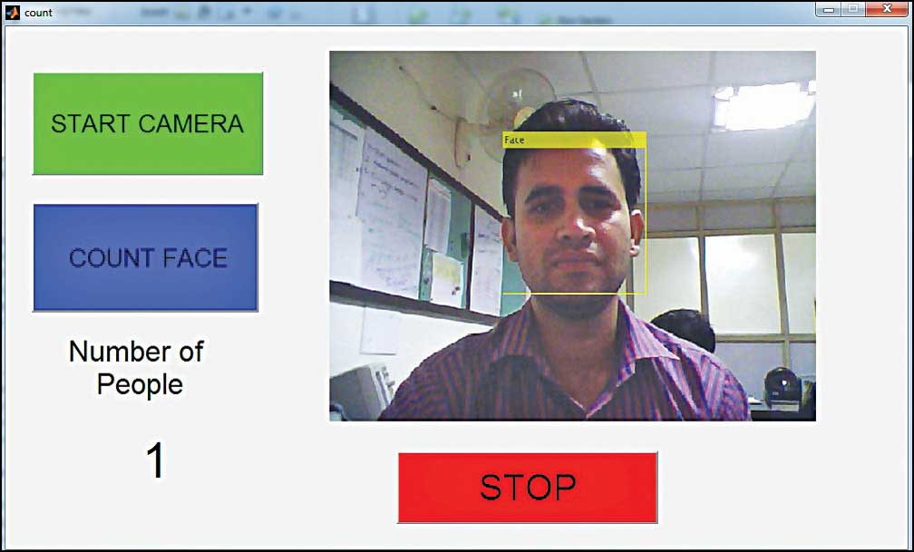This screenshot has width=914, height=552.
Task: Click the black helmet-like object on the desk
Action: tap(782, 384)
